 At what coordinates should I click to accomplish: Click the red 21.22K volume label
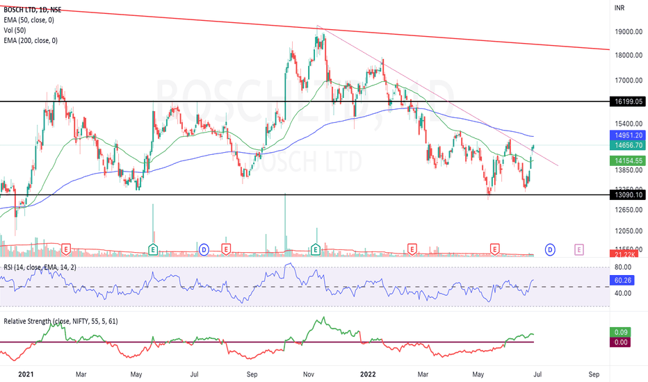[624, 254]
